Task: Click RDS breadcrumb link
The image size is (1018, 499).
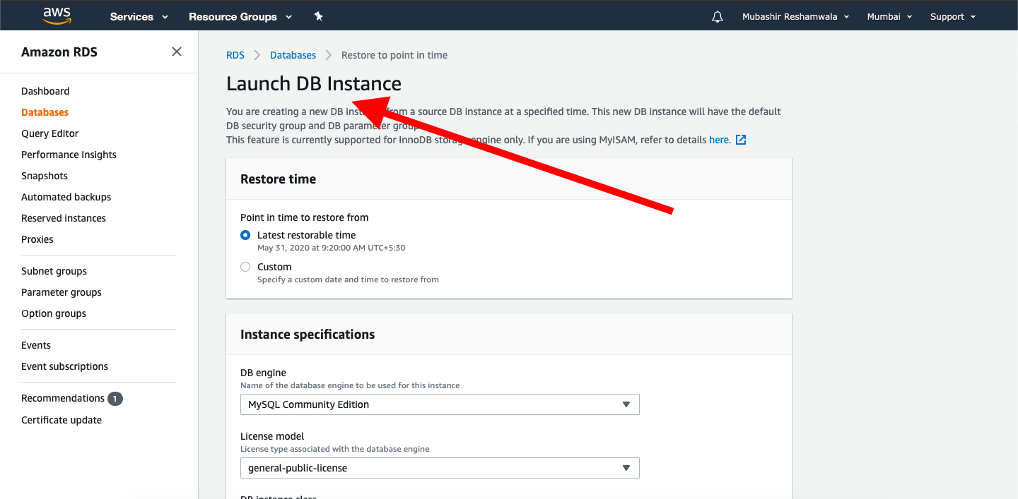Action: point(235,55)
